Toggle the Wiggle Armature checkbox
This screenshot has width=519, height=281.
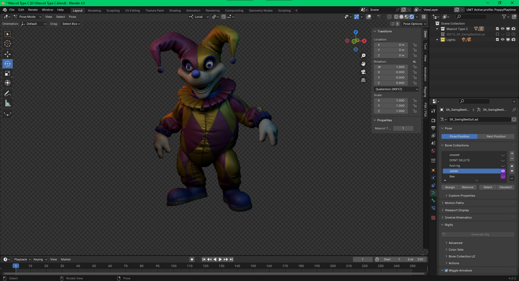446,270
